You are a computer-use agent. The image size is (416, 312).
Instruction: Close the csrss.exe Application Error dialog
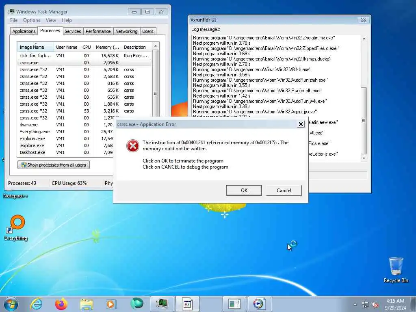click(301, 124)
